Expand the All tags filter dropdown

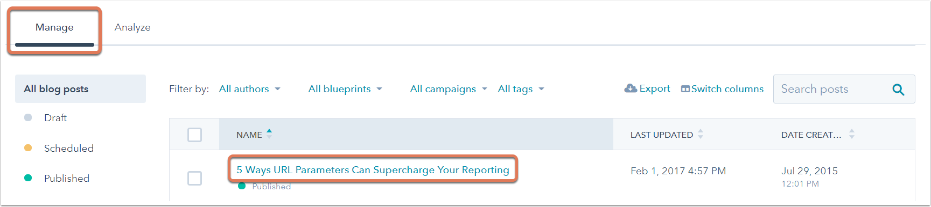tap(521, 89)
